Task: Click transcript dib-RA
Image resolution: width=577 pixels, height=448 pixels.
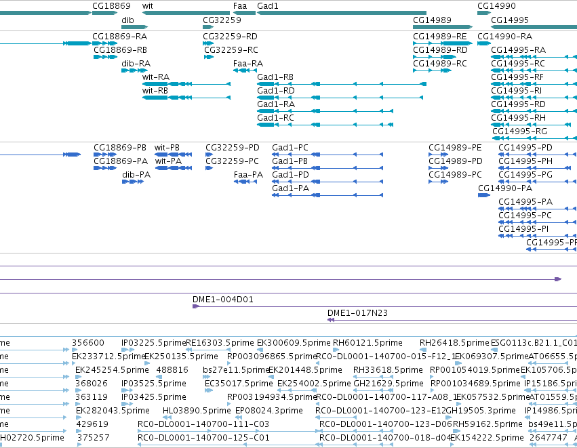Action: [x=135, y=70]
